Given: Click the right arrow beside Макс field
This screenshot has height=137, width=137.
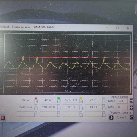Looking at the screenshot, I should [132, 101].
